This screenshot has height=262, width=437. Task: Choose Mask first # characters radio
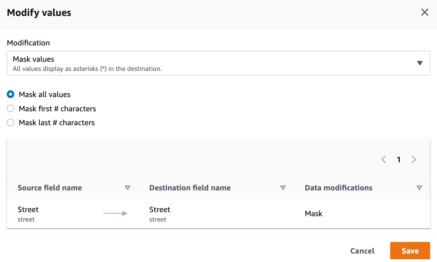click(11, 109)
